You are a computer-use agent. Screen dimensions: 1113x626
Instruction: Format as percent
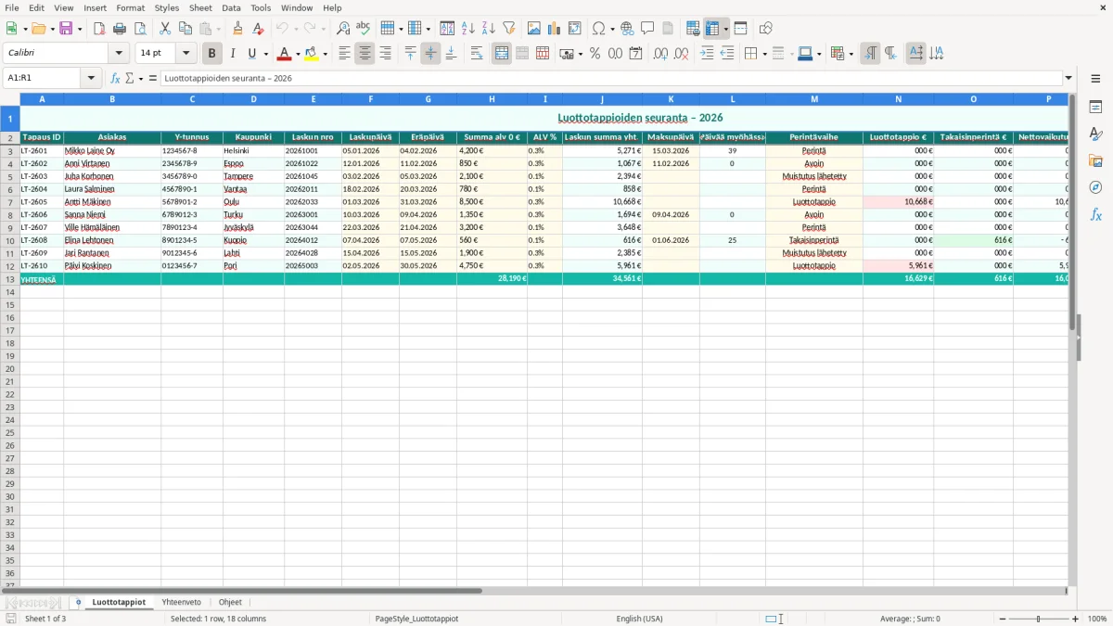pyautogui.click(x=595, y=54)
